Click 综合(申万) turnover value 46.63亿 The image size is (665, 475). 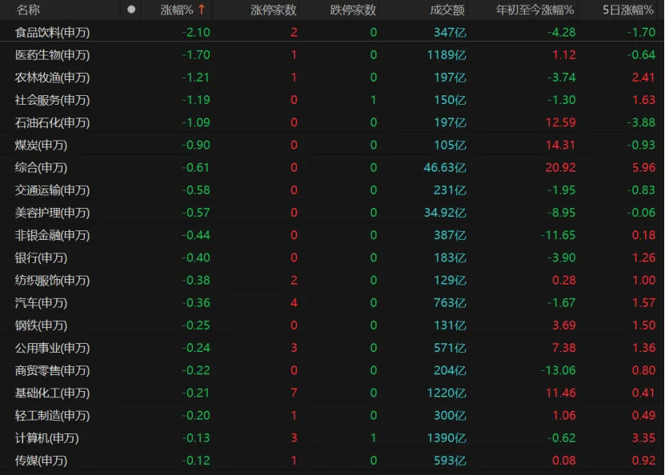click(x=445, y=168)
